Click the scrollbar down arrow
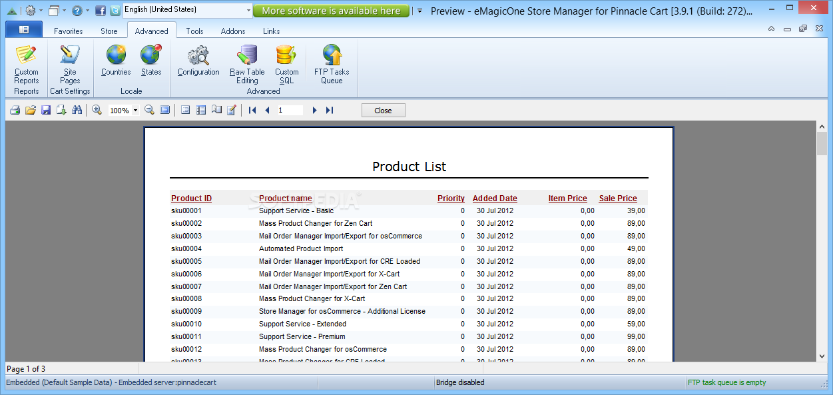The height and width of the screenshot is (395, 833). click(x=822, y=356)
